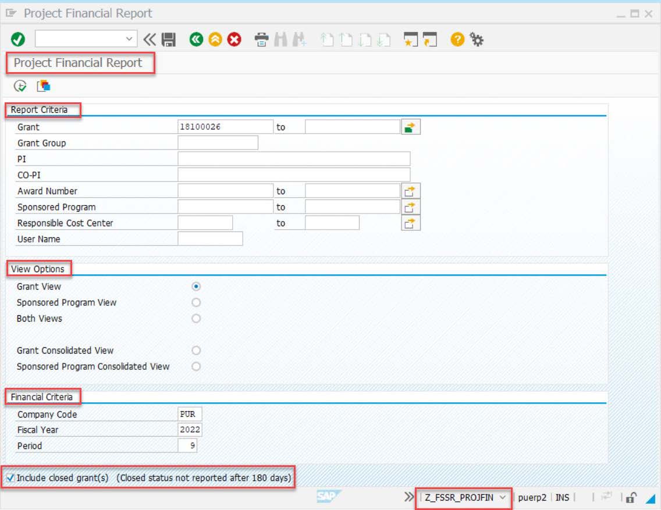Click the Create New Session icon

pos(411,40)
